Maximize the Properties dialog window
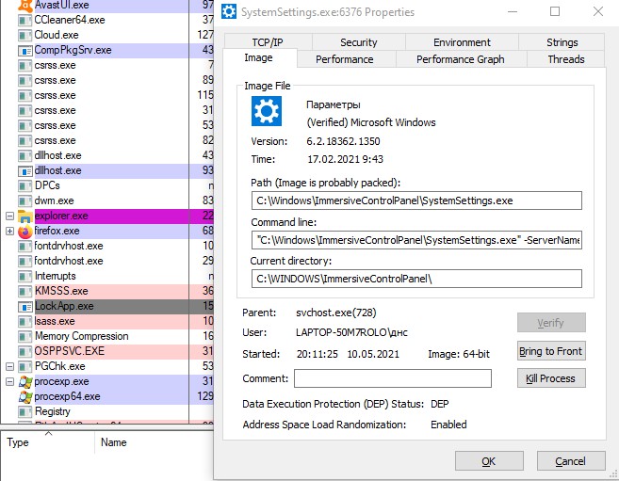 (555, 11)
